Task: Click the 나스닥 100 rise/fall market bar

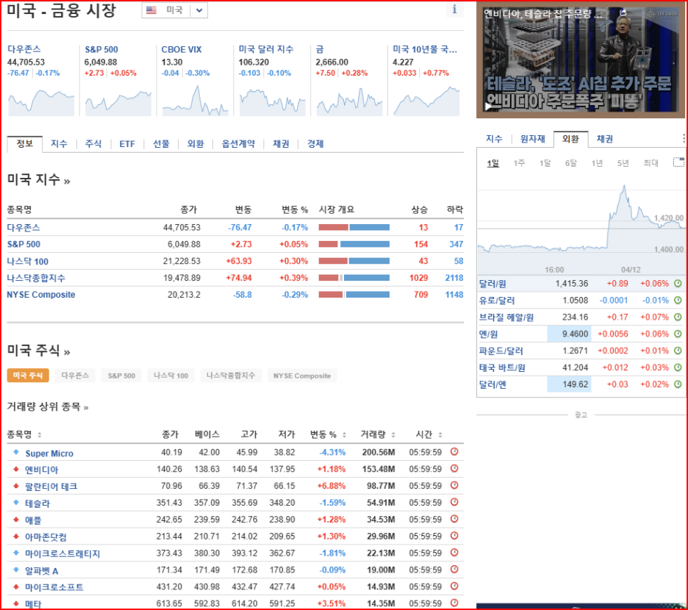Action: tap(354, 261)
